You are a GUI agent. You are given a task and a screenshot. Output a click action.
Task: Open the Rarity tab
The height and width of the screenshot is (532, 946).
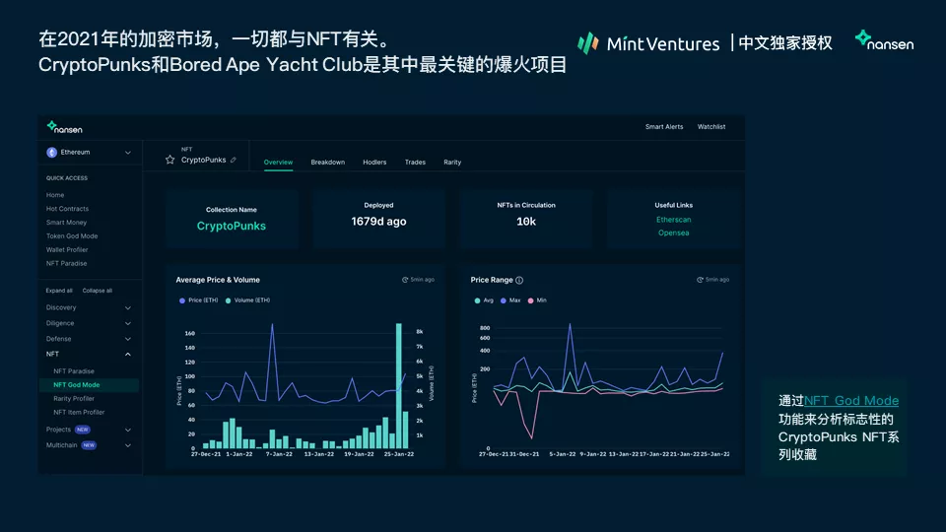tap(452, 163)
